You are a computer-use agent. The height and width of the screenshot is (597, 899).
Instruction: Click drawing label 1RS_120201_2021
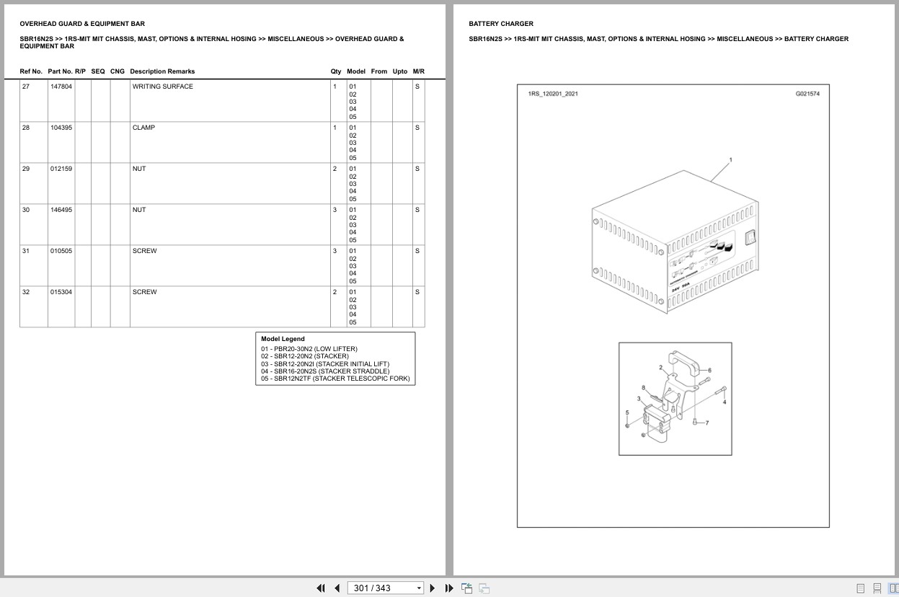[553, 94]
